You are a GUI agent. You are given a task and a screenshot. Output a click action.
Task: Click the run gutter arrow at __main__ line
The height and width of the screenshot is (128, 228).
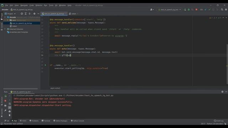pyautogui.click(x=45, y=65)
